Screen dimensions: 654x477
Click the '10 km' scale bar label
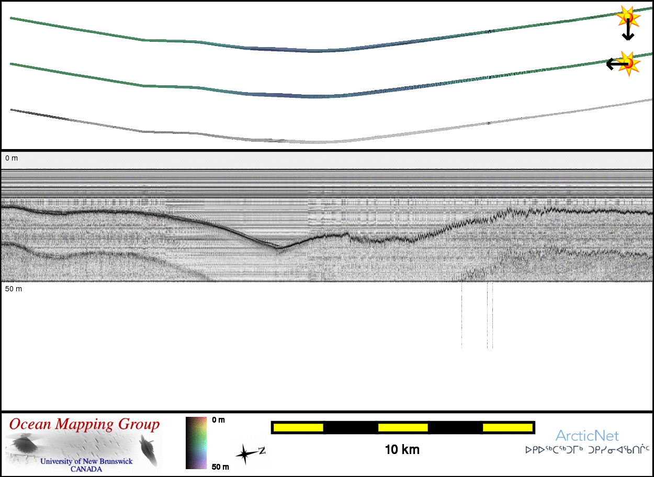coord(402,450)
